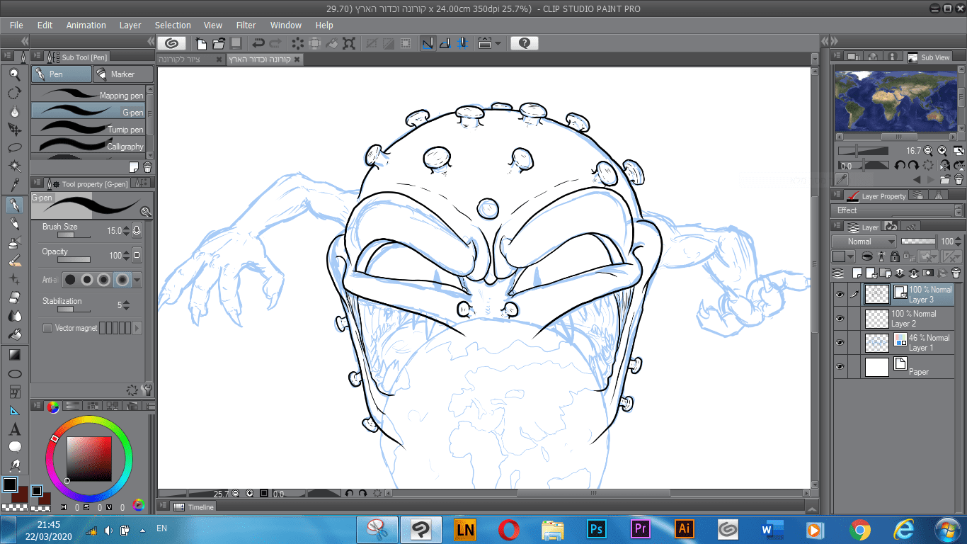Click the Lock Layer padlock icon

point(895,256)
